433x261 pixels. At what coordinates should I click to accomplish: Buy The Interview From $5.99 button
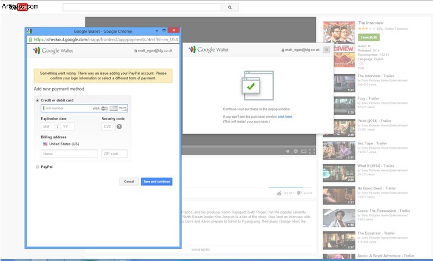tap(369, 37)
